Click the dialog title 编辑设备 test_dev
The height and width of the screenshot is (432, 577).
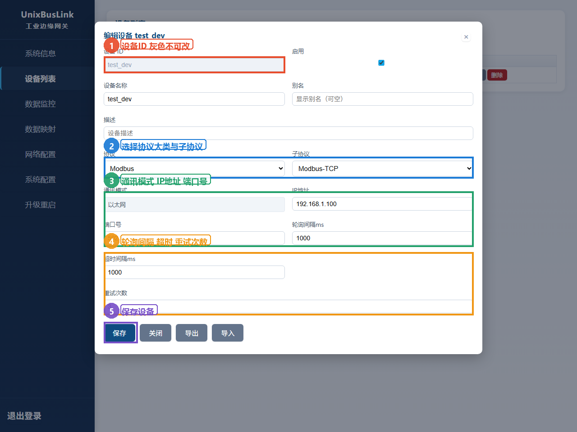pos(134,36)
